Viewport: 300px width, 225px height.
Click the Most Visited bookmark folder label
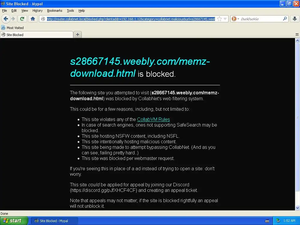[x=15, y=28]
